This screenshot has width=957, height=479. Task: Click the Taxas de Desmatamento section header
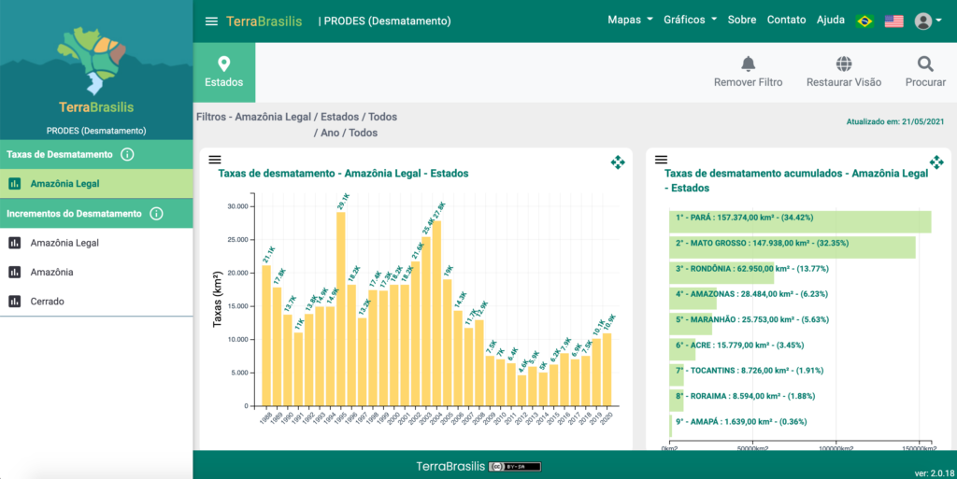coord(96,154)
